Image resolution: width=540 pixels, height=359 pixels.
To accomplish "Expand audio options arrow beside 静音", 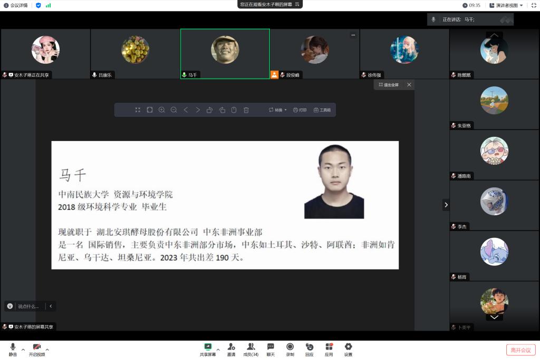I will pos(23,349).
